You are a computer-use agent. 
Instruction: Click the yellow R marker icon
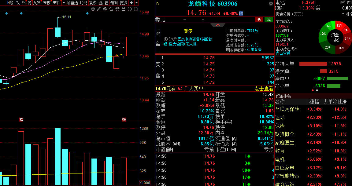coord(157,4)
